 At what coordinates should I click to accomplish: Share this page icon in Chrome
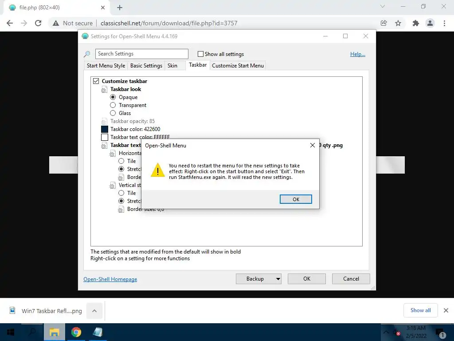(384, 23)
